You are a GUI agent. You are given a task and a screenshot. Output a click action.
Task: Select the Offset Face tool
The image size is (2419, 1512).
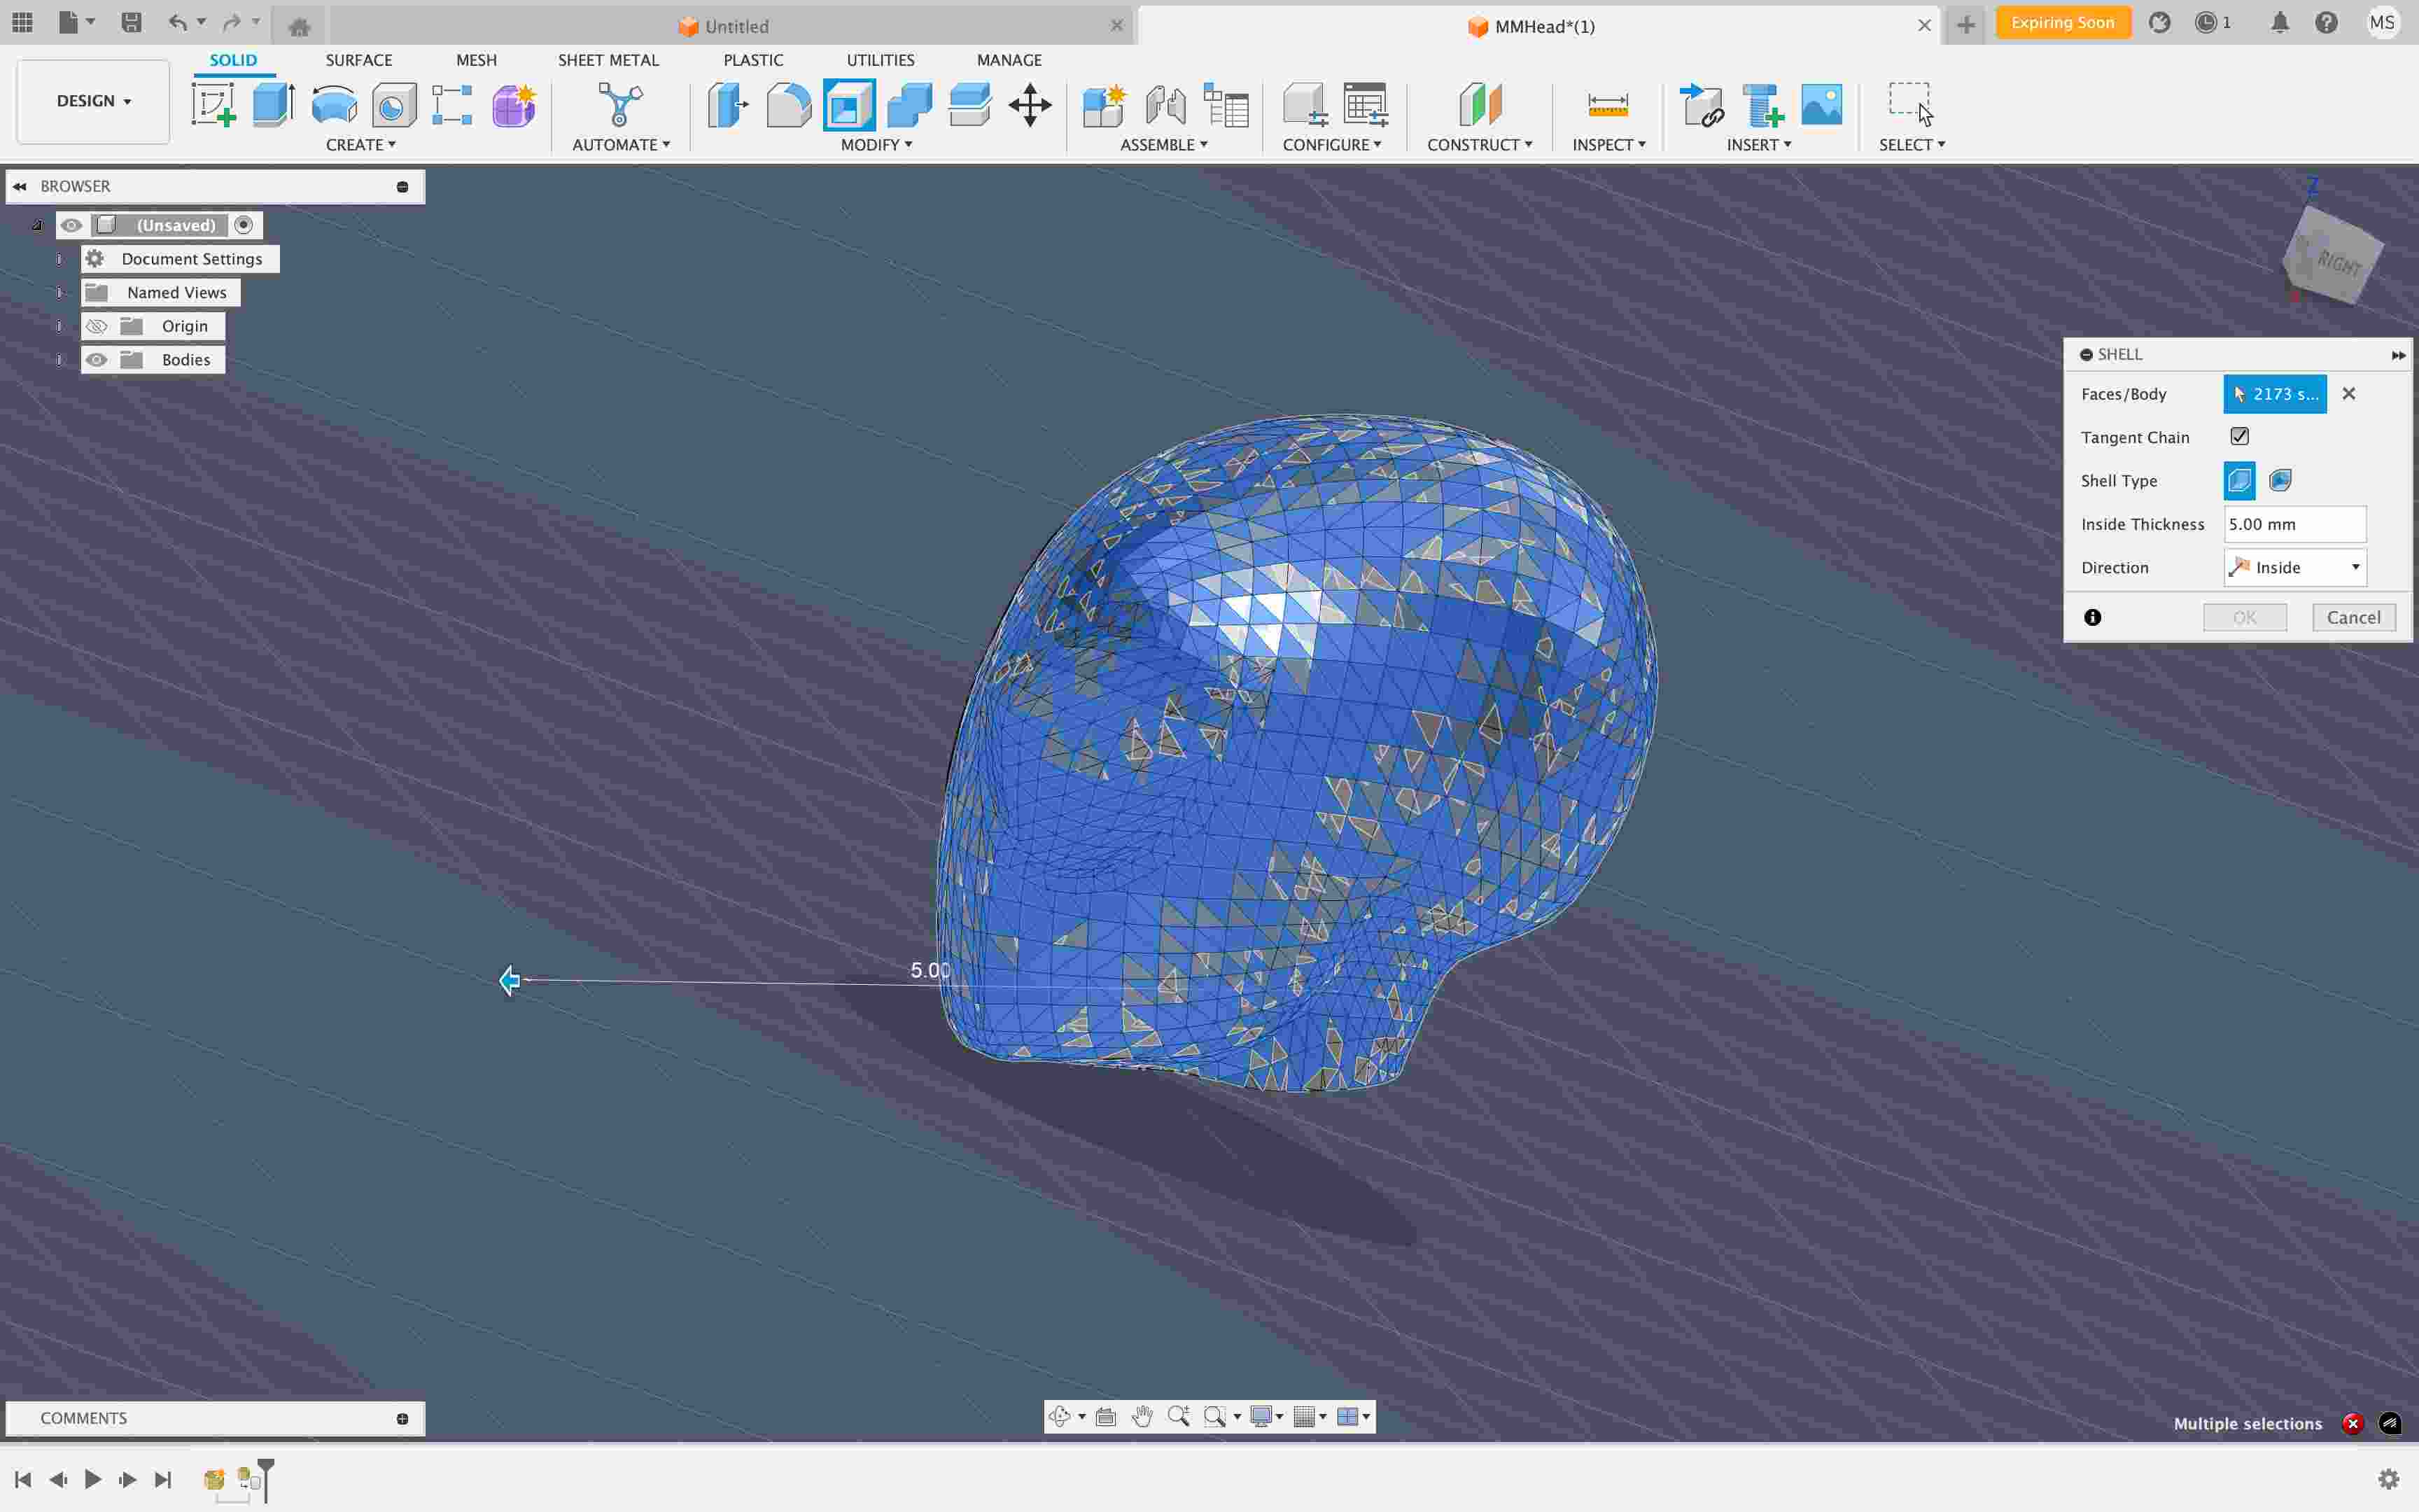969,105
